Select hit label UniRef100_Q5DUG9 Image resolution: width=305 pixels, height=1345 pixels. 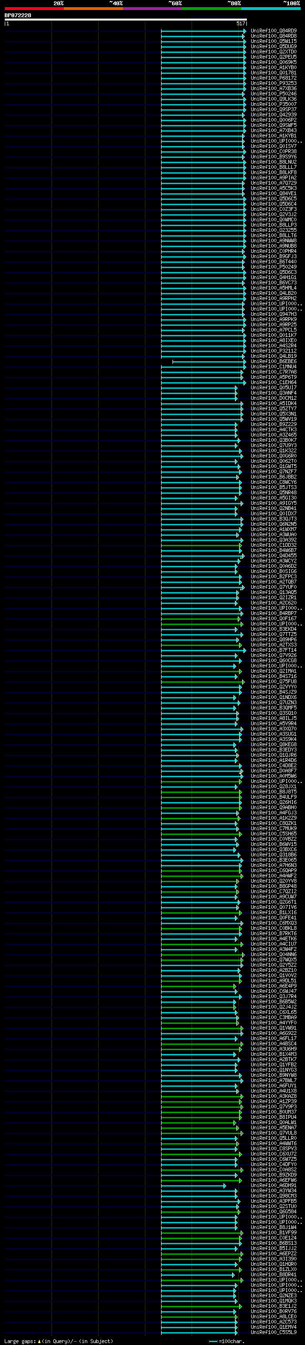(x=274, y=46)
